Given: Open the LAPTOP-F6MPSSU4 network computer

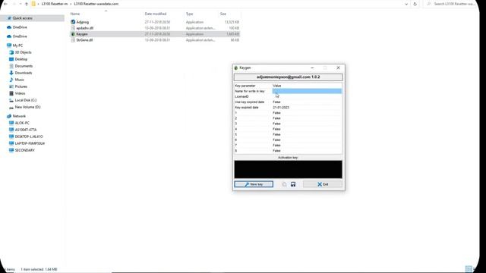Looking at the screenshot, I should pyautogui.click(x=30, y=143).
